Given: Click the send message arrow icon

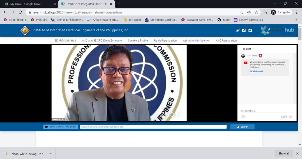Looking at the screenshot, I should pyautogui.click(x=291, y=117).
